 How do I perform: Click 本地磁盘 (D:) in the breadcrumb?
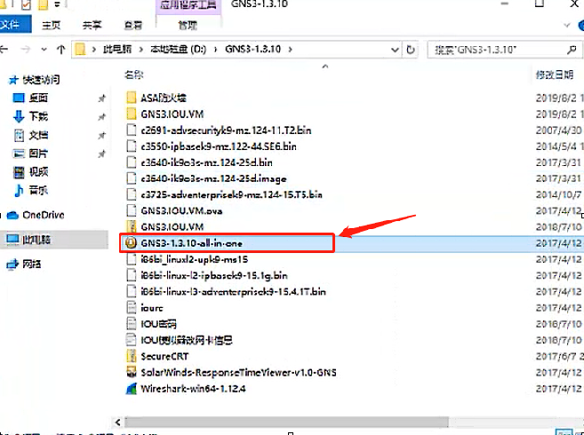click(x=178, y=49)
